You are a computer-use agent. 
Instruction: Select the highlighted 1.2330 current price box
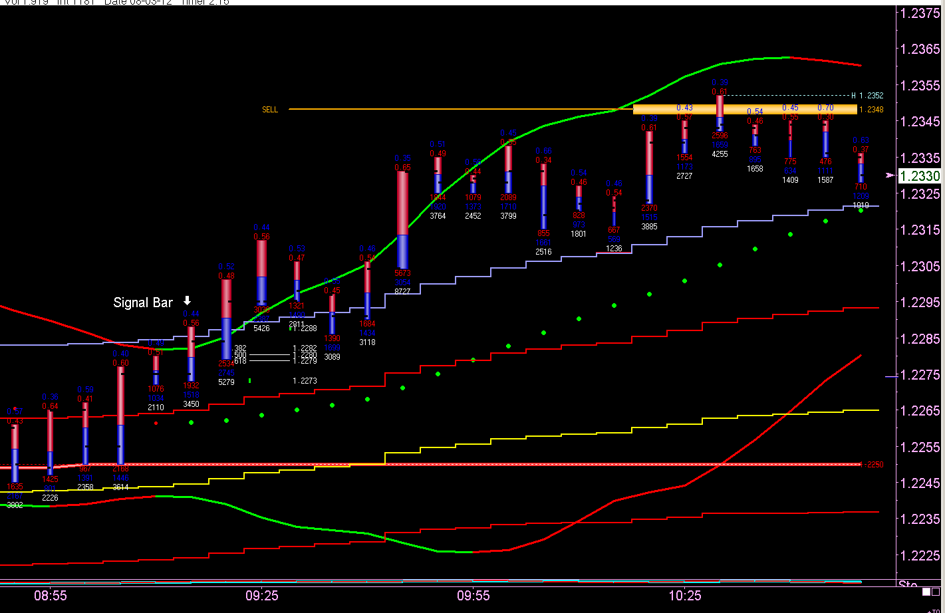919,176
